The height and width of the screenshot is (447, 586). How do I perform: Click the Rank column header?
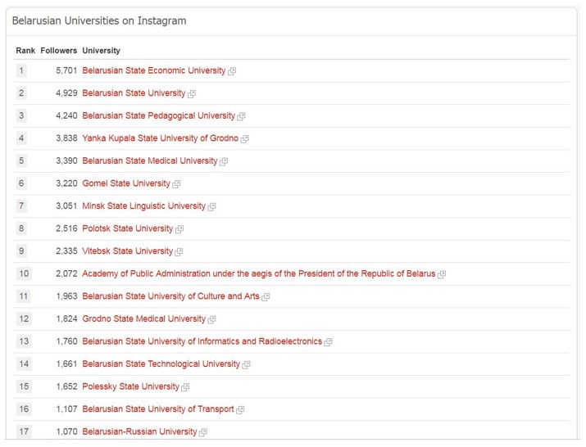[25, 51]
